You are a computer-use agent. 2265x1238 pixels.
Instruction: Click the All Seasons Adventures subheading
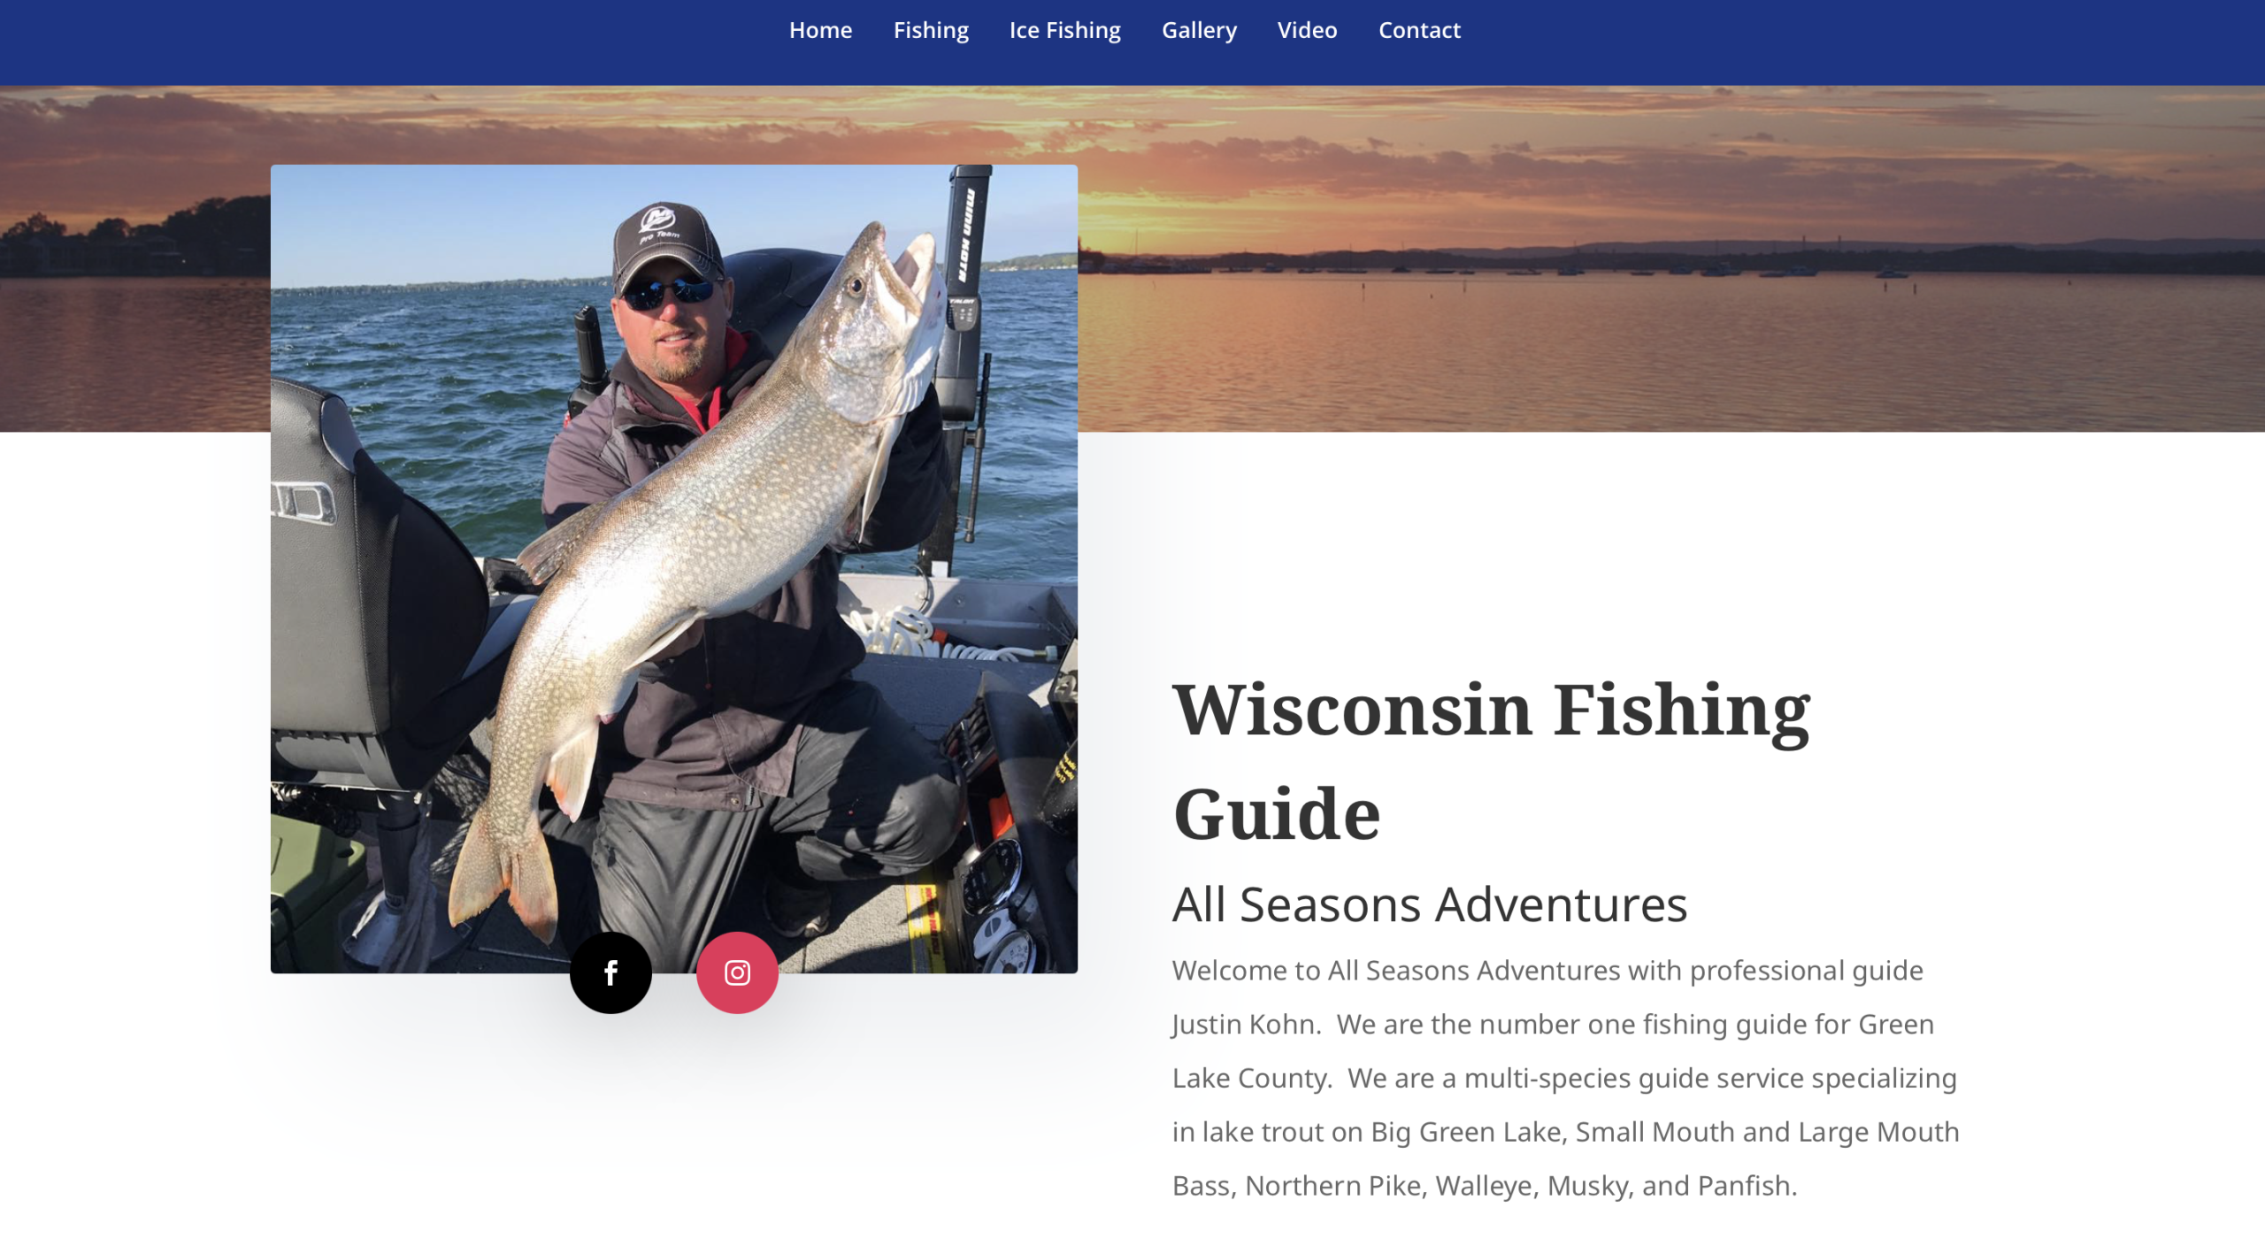(1430, 904)
